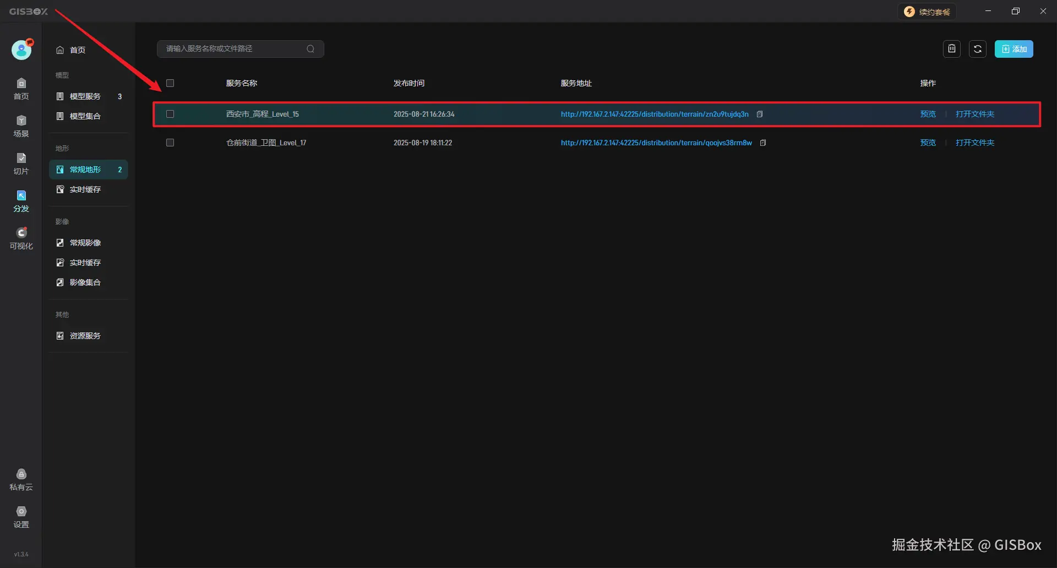Click the delete trash icon button

click(x=952, y=49)
